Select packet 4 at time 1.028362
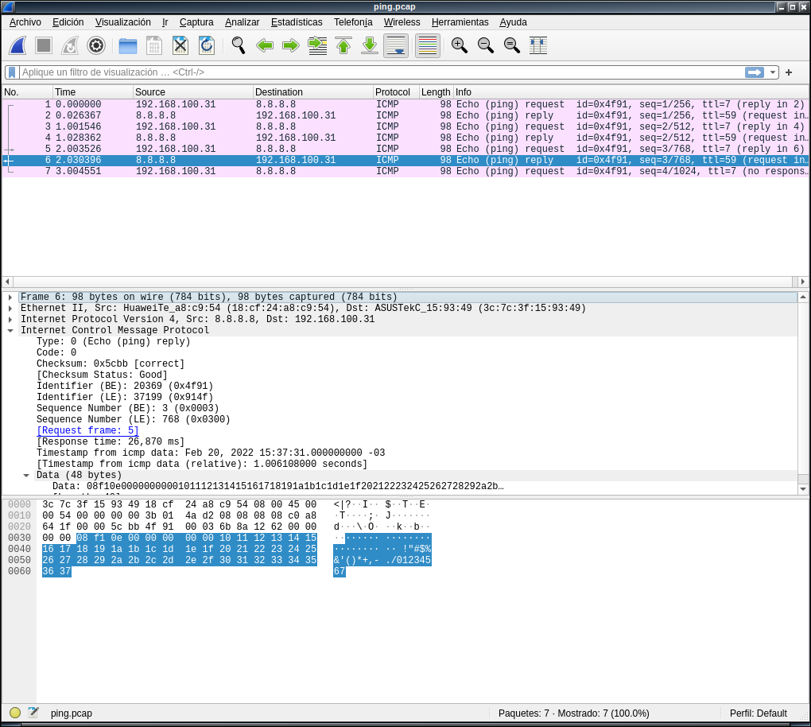 (405, 138)
